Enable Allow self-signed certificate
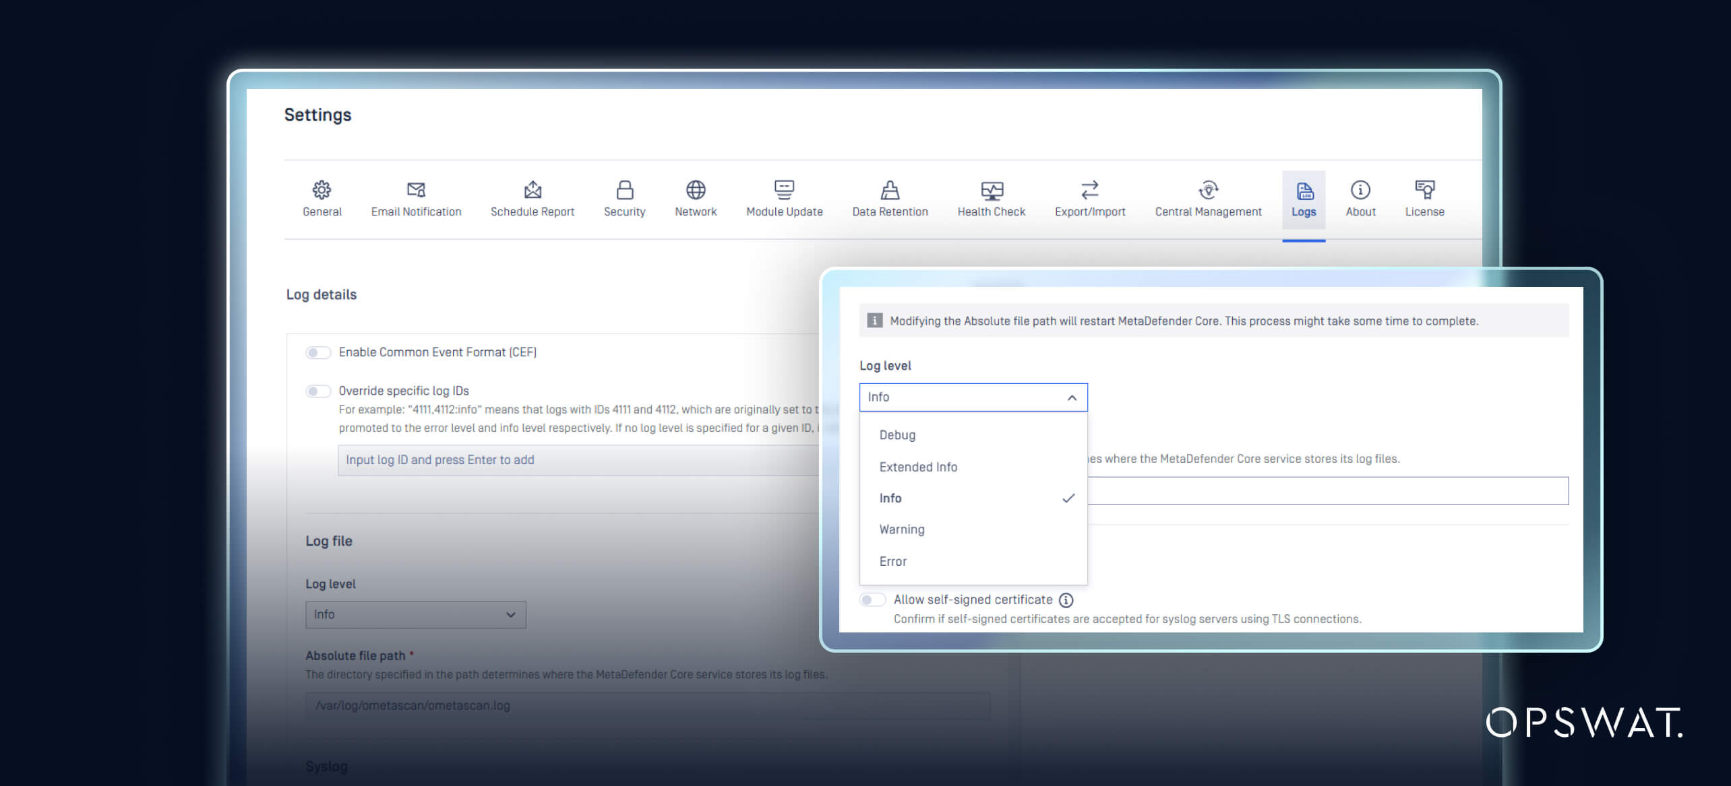 872,599
